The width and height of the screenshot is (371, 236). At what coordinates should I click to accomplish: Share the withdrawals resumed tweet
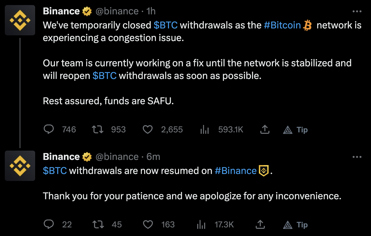point(260,224)
